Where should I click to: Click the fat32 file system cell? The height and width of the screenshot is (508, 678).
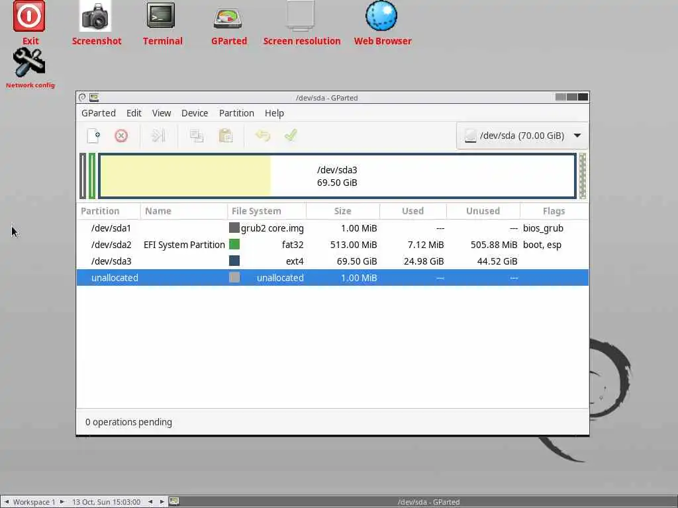[x=293, y=245]
